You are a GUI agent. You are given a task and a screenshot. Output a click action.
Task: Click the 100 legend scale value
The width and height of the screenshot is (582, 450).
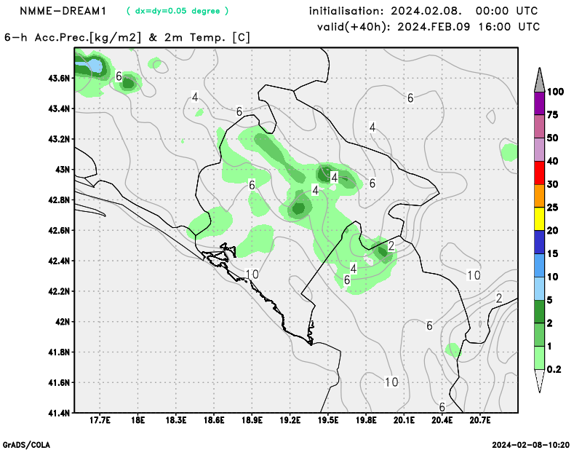(556, 92)
